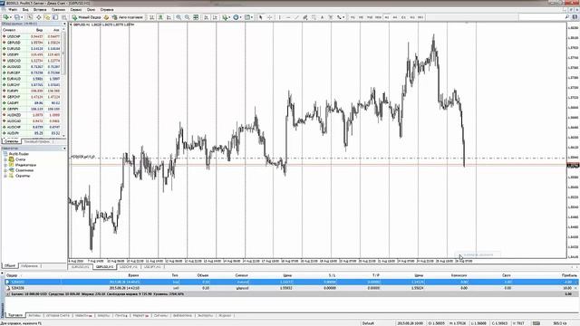Select USDCHF row in Market Watch
Image resolution: width=580 pixels, height=326 pixels.
[32, 36]
